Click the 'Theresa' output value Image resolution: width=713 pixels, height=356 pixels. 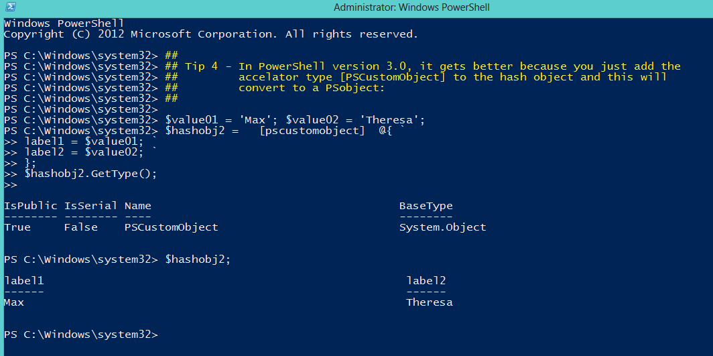(x=430, y=302)
